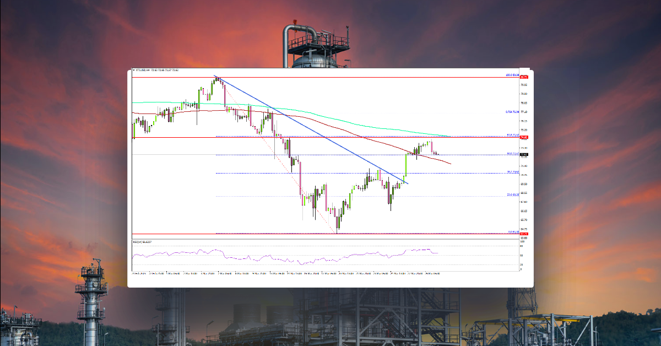Switch focus to the RSI indicator subwindow
This screenshot has height=346, width=661.
pos(330,256)
